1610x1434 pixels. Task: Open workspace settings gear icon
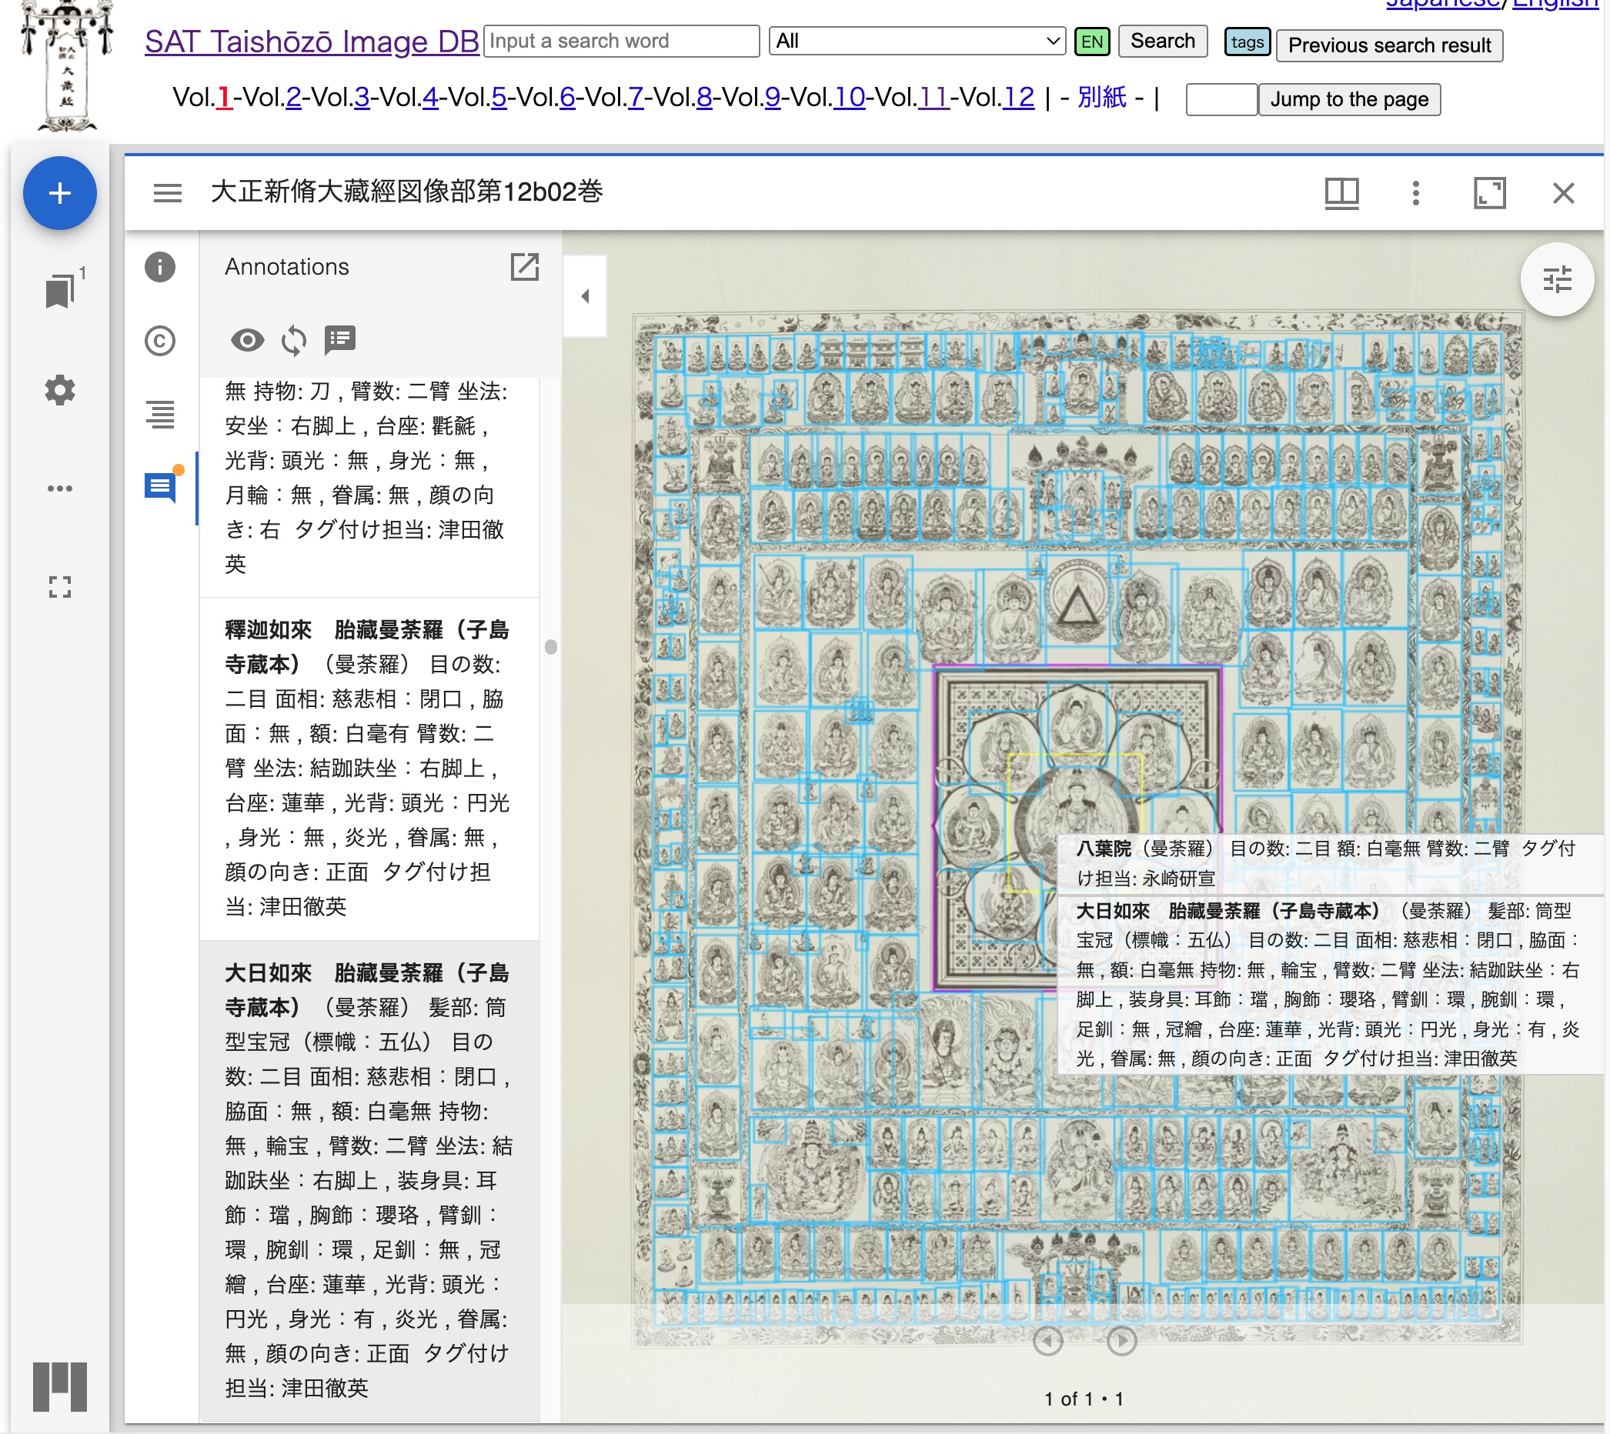click(x=60, y=391)
